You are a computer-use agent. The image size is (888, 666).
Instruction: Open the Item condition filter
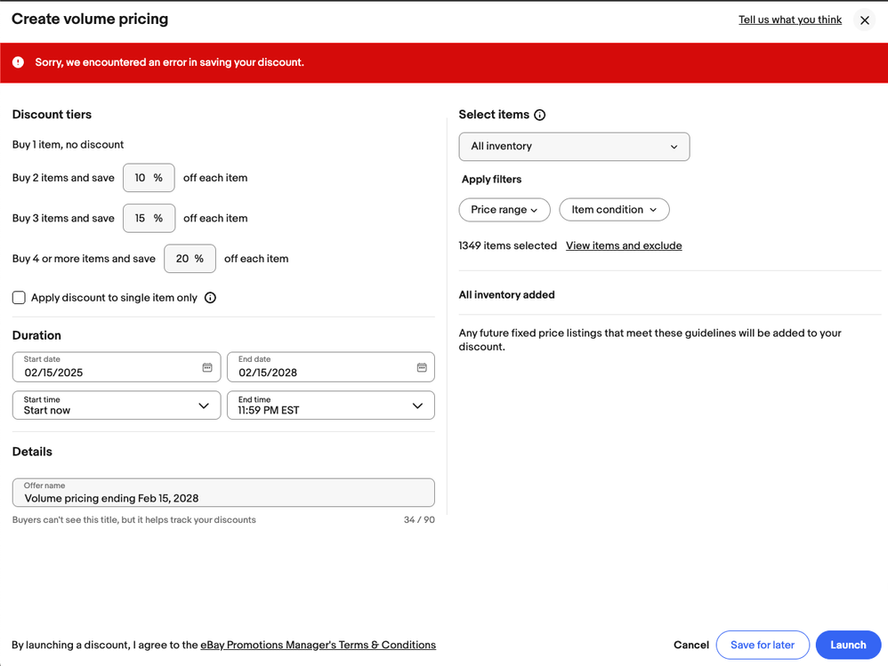[x=614, y=210]
